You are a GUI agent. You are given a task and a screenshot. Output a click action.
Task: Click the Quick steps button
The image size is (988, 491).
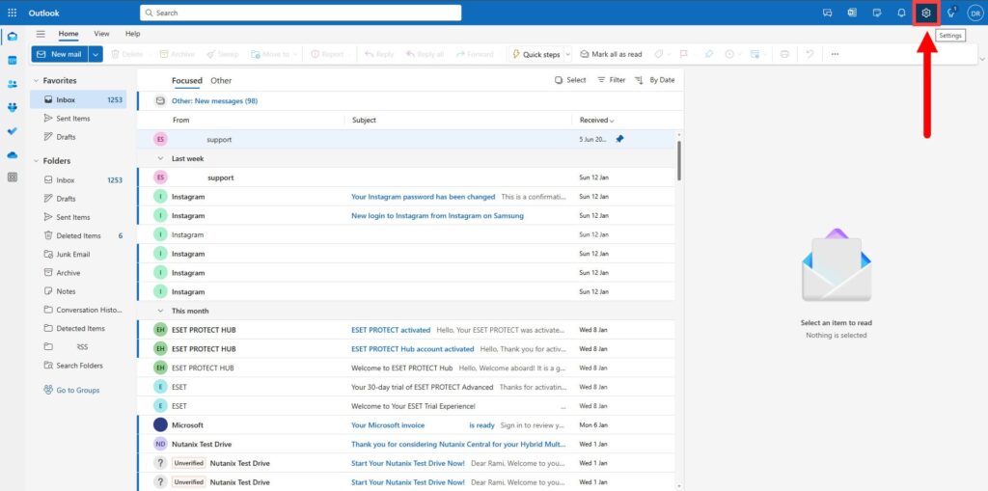coord(535,54)
